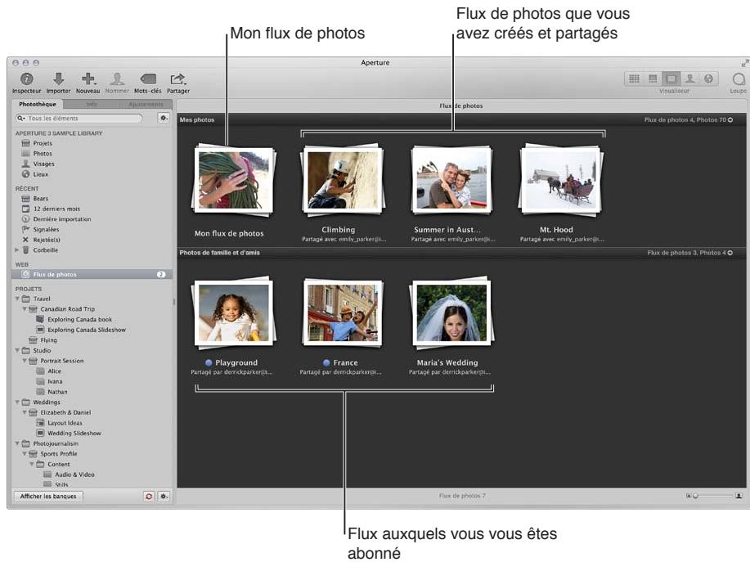Open the gear menu beside the search field
The height and width of the screenshot is (562, 750).
click(x=164, y=118)
